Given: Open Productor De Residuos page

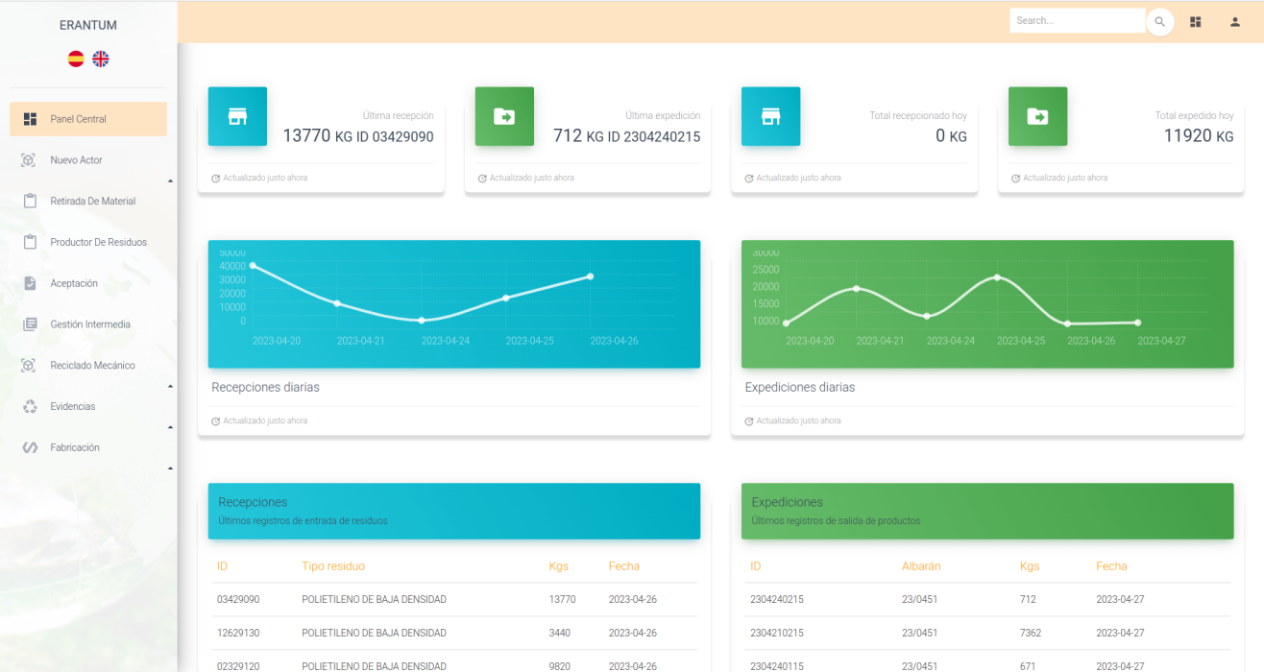Looking at the screenshot, I should click(x=98, y=243).
